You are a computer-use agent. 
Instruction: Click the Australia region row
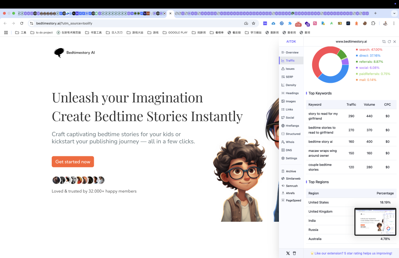click(x=351, y=239)
